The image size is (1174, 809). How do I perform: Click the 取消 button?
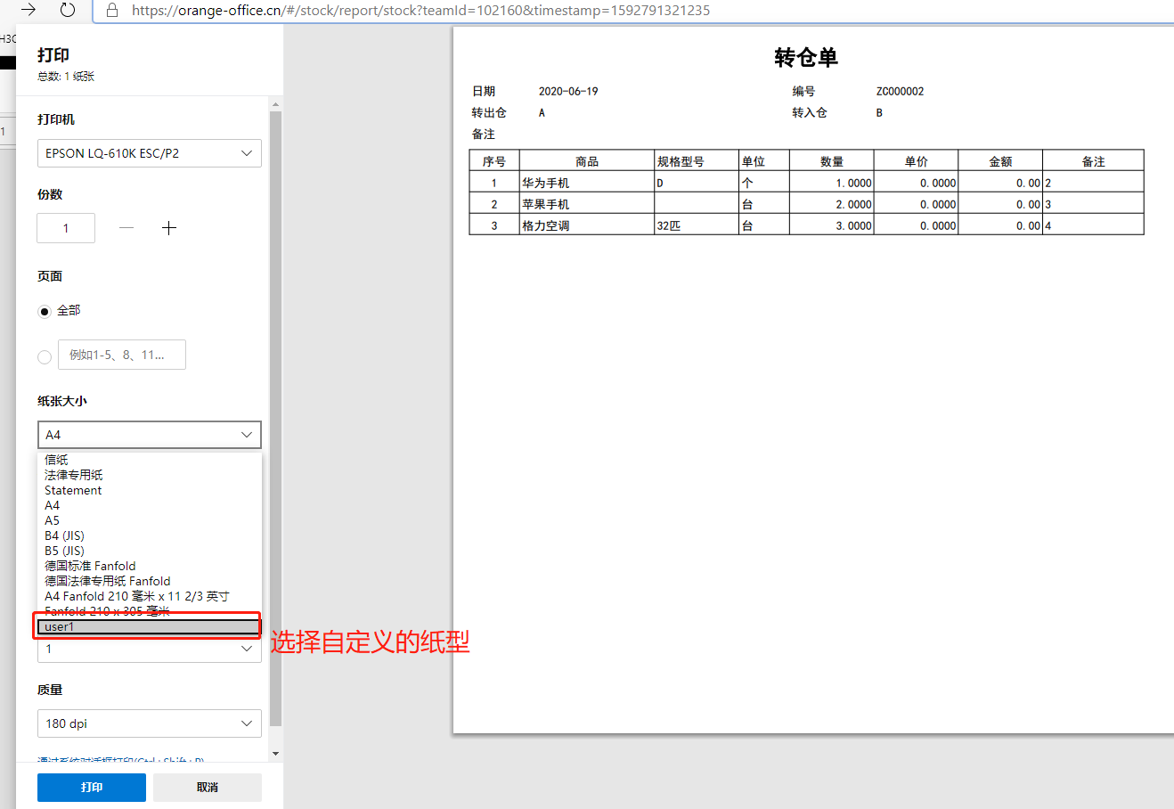207,788
